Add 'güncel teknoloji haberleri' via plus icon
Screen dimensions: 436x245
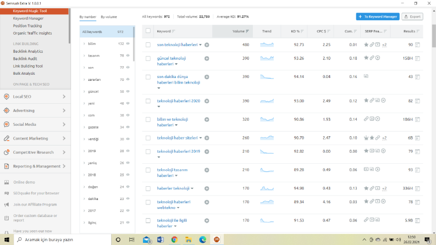207,58
